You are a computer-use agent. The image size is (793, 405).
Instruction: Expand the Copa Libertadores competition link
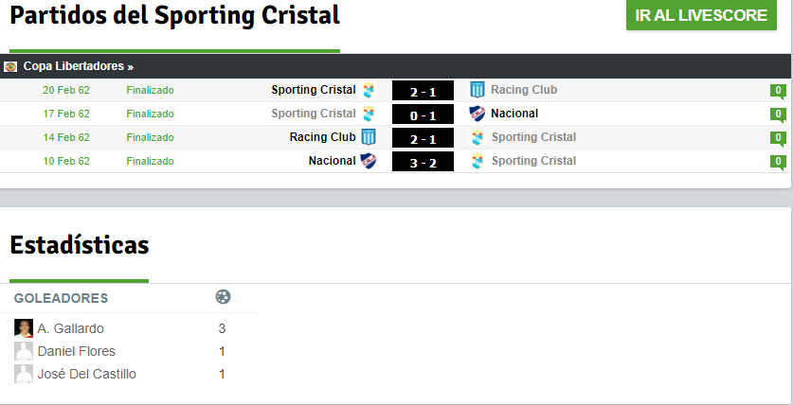79,66
